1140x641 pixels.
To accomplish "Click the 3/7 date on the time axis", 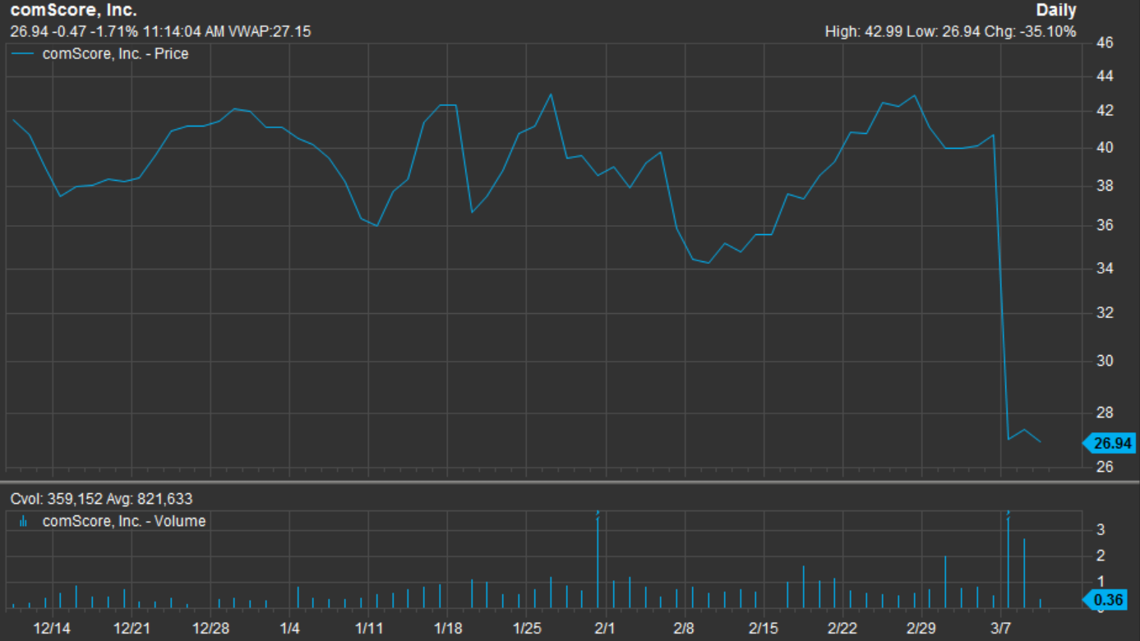I will (x=1000, y=629).
